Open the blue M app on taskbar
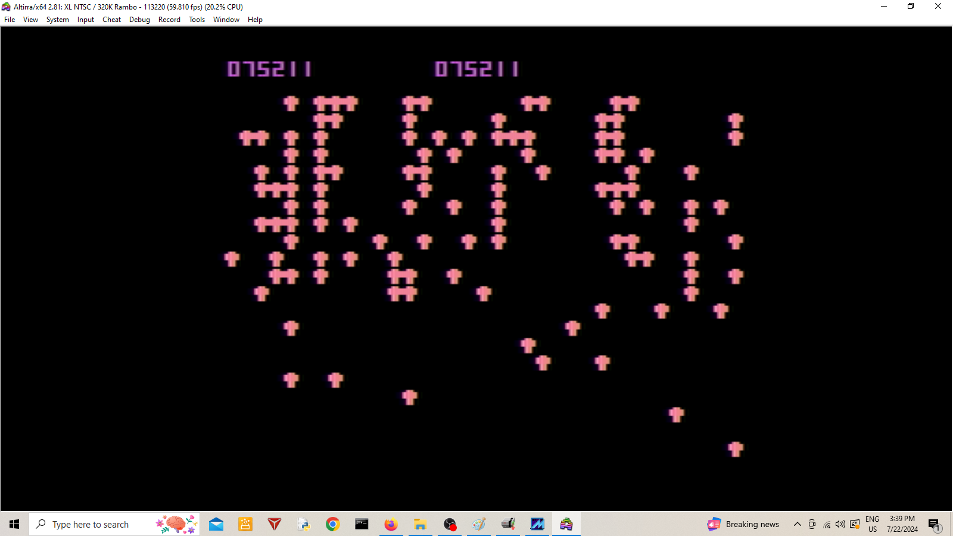Screen dimensions: 953x536 click(x=537, y=524)
